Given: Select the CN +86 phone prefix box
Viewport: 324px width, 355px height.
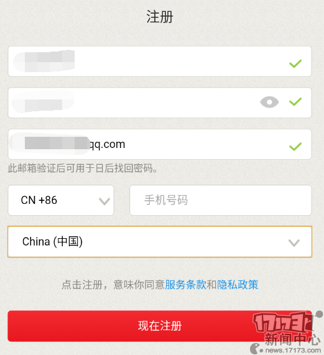Looking at the screenshot, I should pos(61,200).
